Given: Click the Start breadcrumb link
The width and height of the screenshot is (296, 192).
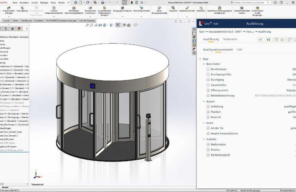Looking at the screenshot, I should tap(201, 32).
